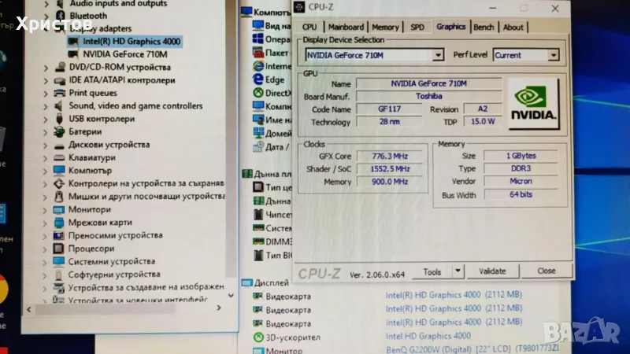Switch to the Mainboard tab
The height and width of the screenshot is (354, 630).
pyautogui.click(x=346, y=27)
